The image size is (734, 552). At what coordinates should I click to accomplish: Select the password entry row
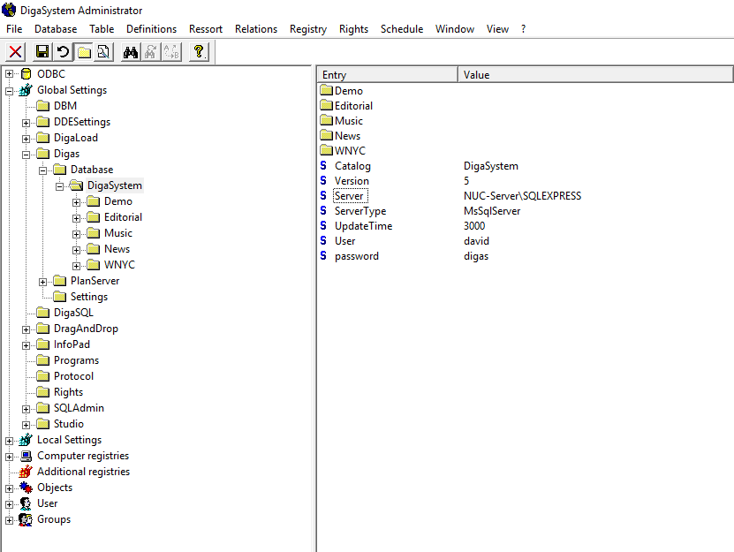[x=356, y=256]
